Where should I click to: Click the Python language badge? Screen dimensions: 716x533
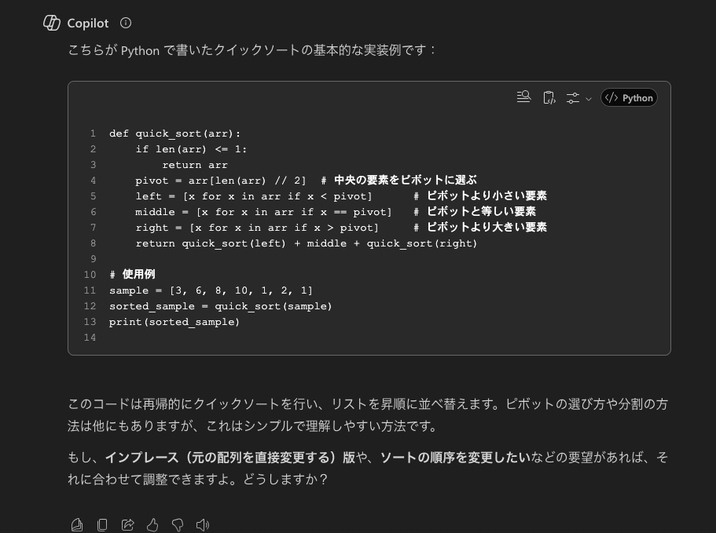coord(629,97)
